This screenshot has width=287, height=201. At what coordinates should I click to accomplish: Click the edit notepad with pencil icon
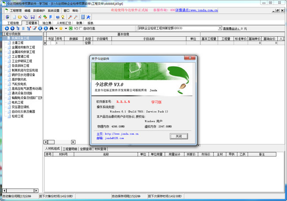pos(34,28)
